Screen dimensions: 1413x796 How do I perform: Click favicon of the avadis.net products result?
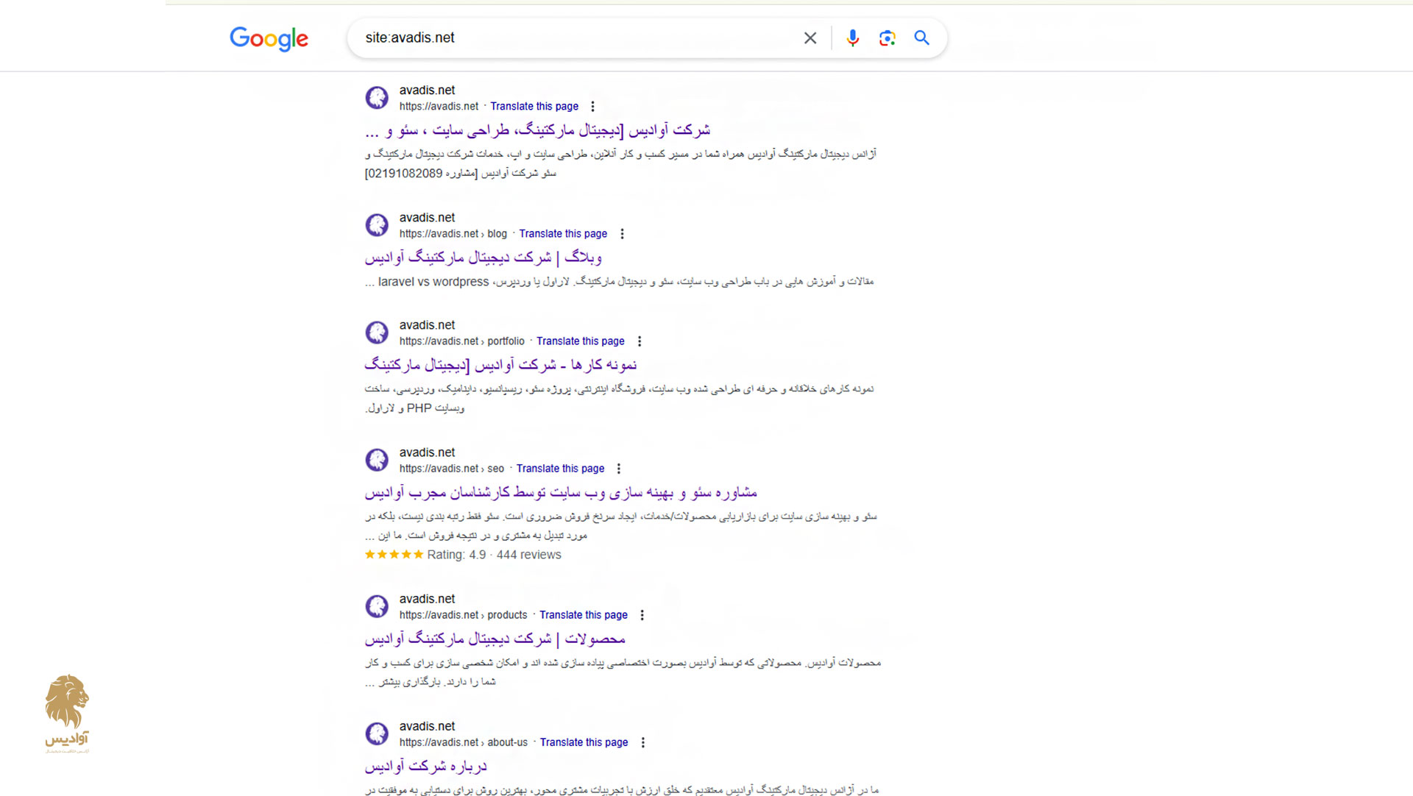377,606
